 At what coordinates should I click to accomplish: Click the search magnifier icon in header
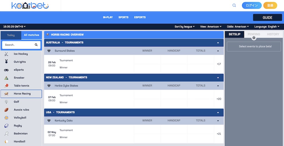(234, 5)
